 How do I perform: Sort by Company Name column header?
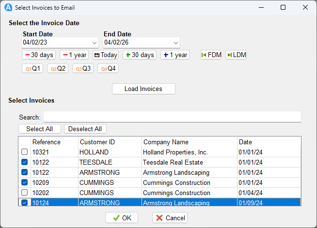189,142
